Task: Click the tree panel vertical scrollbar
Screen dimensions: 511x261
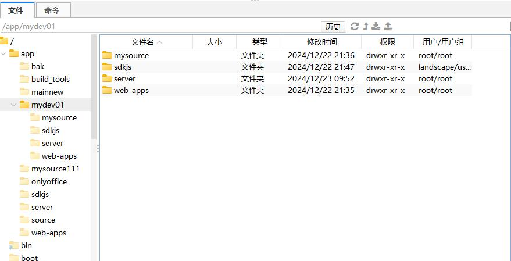Action: pyautogui.click(x=94, y=87)
